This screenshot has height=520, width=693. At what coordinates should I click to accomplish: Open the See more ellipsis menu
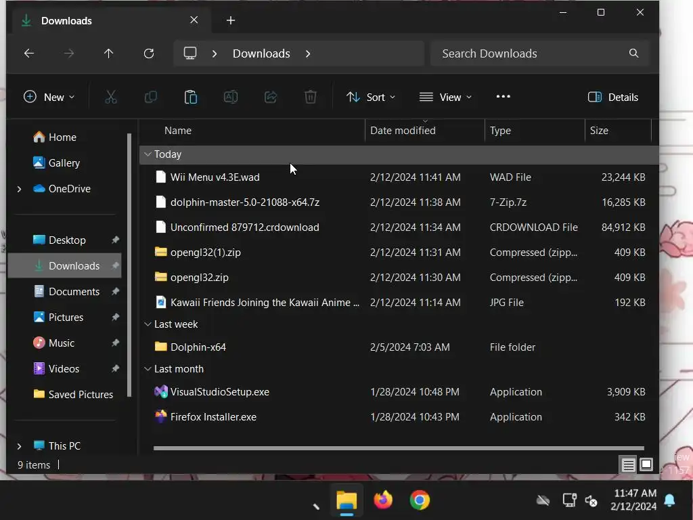pyautogui.click(x=503, y=96)
